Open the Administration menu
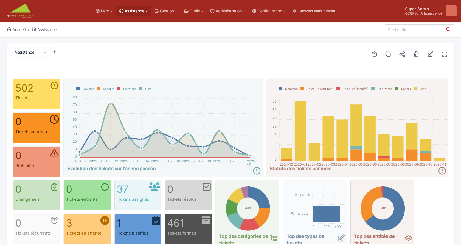The image size is (461, 245). (228, 11)
